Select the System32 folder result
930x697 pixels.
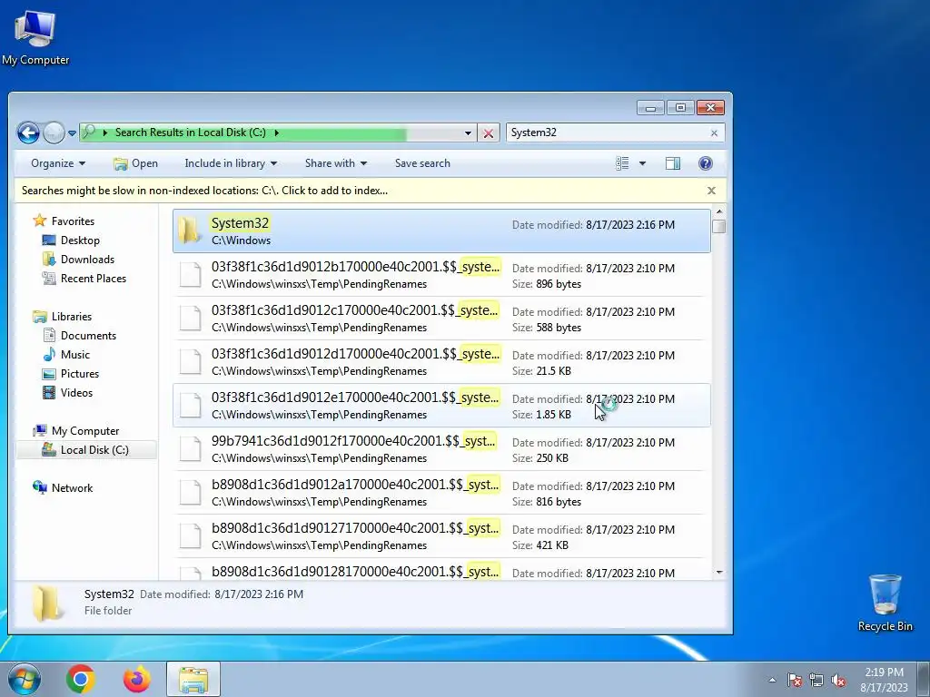[x=441, y=231]
